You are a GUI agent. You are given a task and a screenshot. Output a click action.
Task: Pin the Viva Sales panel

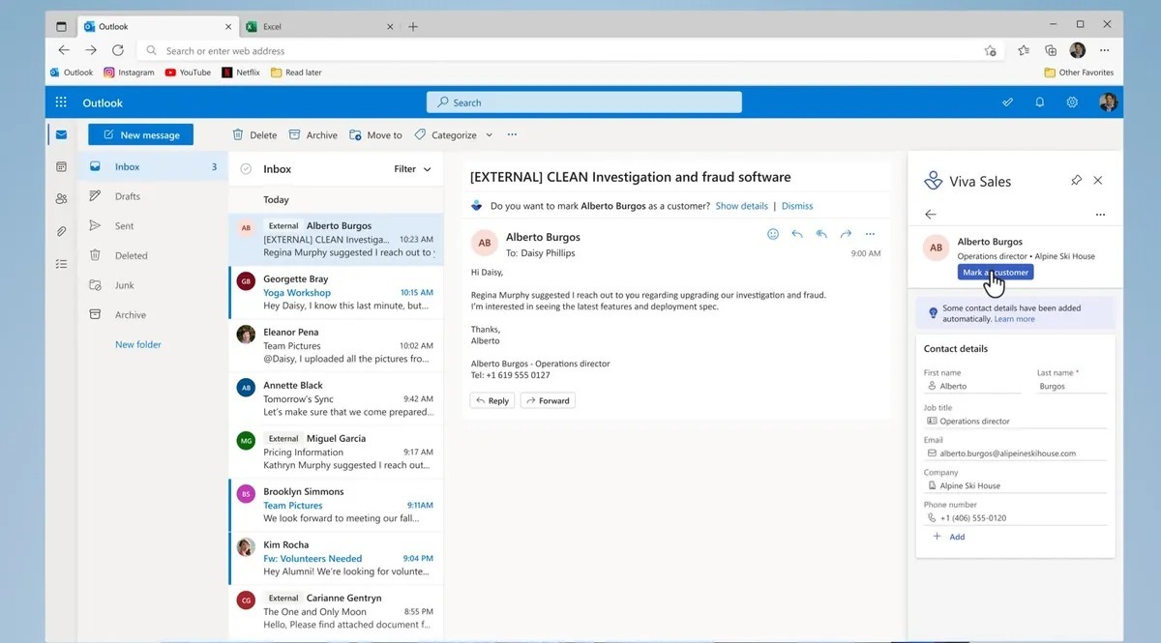(x=1076, y=180)
